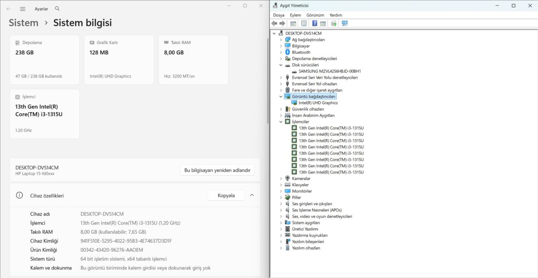The height and width of the screenshot is (278, 538).
Task: Select Intel(R) UHD Graphics device entry
Action: point(318,103)
